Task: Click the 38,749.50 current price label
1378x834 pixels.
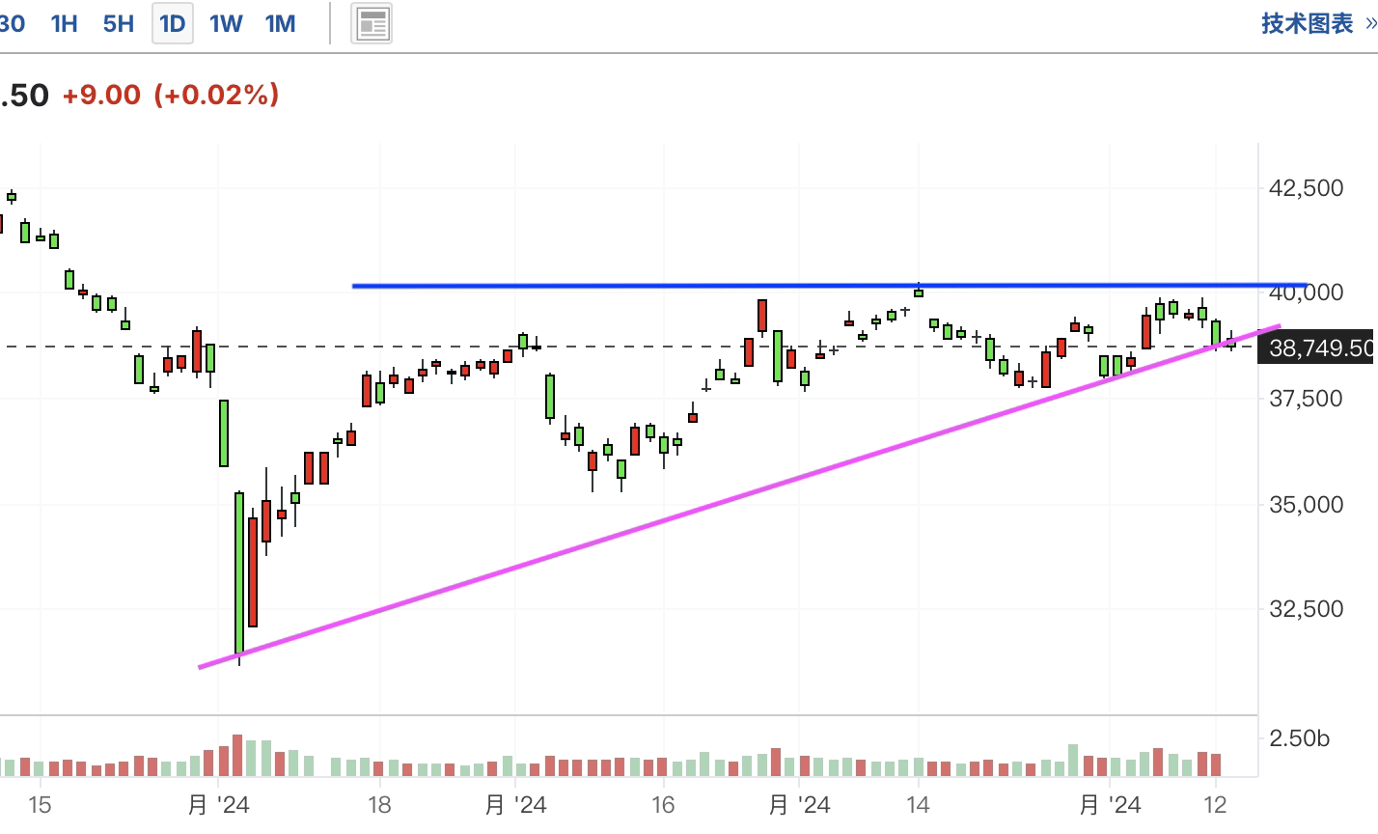Action: (x=1317, y=347)
